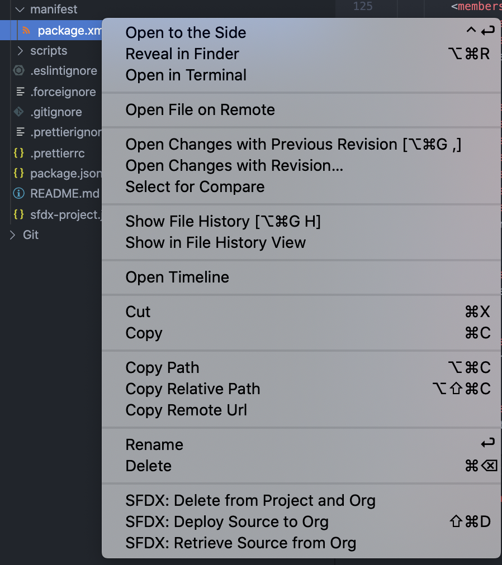
Task: Click the sfdx-project.json file icon
Action: 18,214
